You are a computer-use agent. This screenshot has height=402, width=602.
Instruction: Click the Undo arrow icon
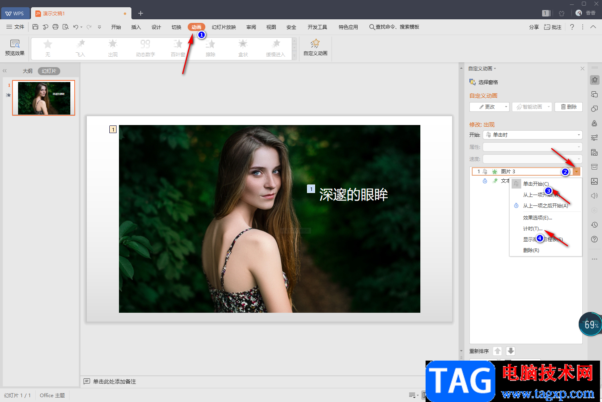click(75, 27)
